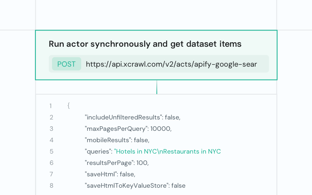This screenshot has height=195, width=312.
Task: Select the resultsPerPage value 100
Action: point(142,163)
